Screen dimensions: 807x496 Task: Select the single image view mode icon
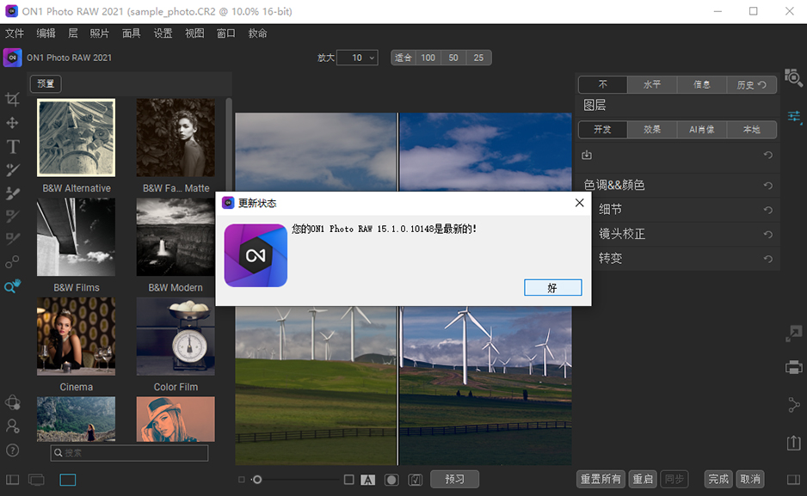(67, 480)
